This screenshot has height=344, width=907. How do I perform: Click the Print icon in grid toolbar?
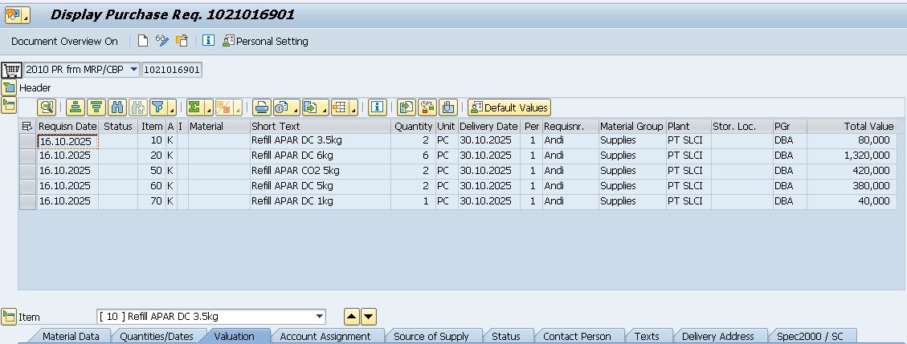click(x=261, y=107)
